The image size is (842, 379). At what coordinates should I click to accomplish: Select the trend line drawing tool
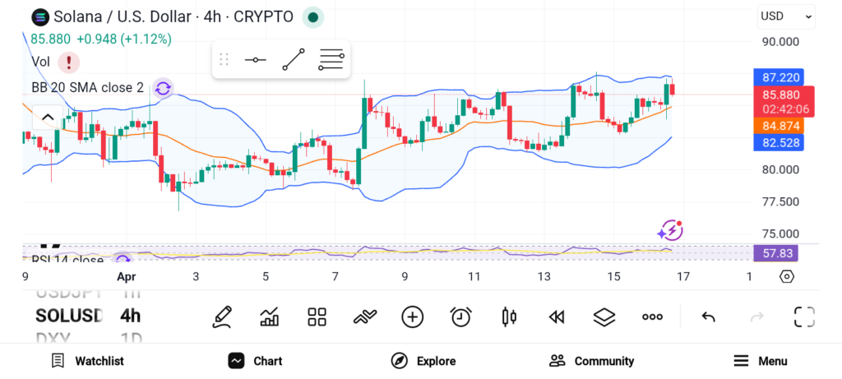tap(294, 60)
